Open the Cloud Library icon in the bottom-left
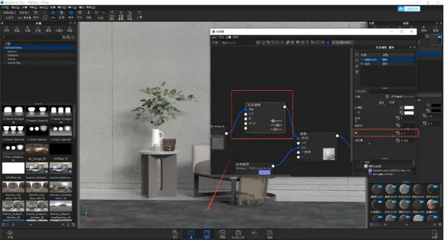The width and height of the screenshot is (444, 240). point(10,234)
